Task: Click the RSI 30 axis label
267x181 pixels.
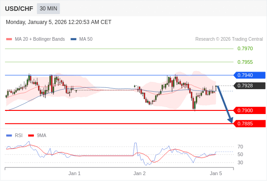Action: tap(240, 162)
